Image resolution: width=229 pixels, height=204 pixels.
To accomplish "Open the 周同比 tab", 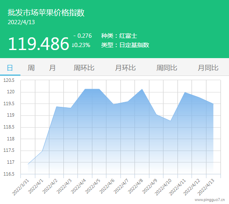I will coord(167,68).
